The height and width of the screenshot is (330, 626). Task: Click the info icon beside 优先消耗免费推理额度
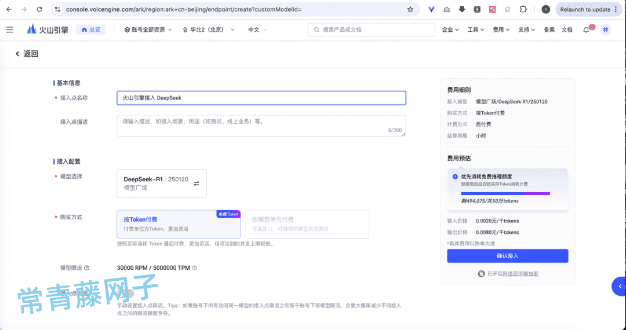coord(455,177)
